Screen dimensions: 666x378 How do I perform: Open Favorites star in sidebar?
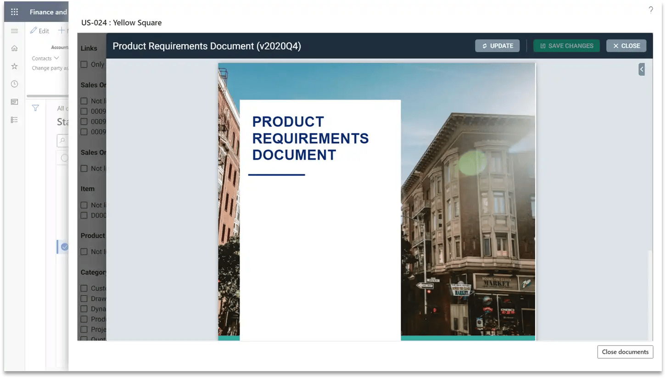[14, 66]
